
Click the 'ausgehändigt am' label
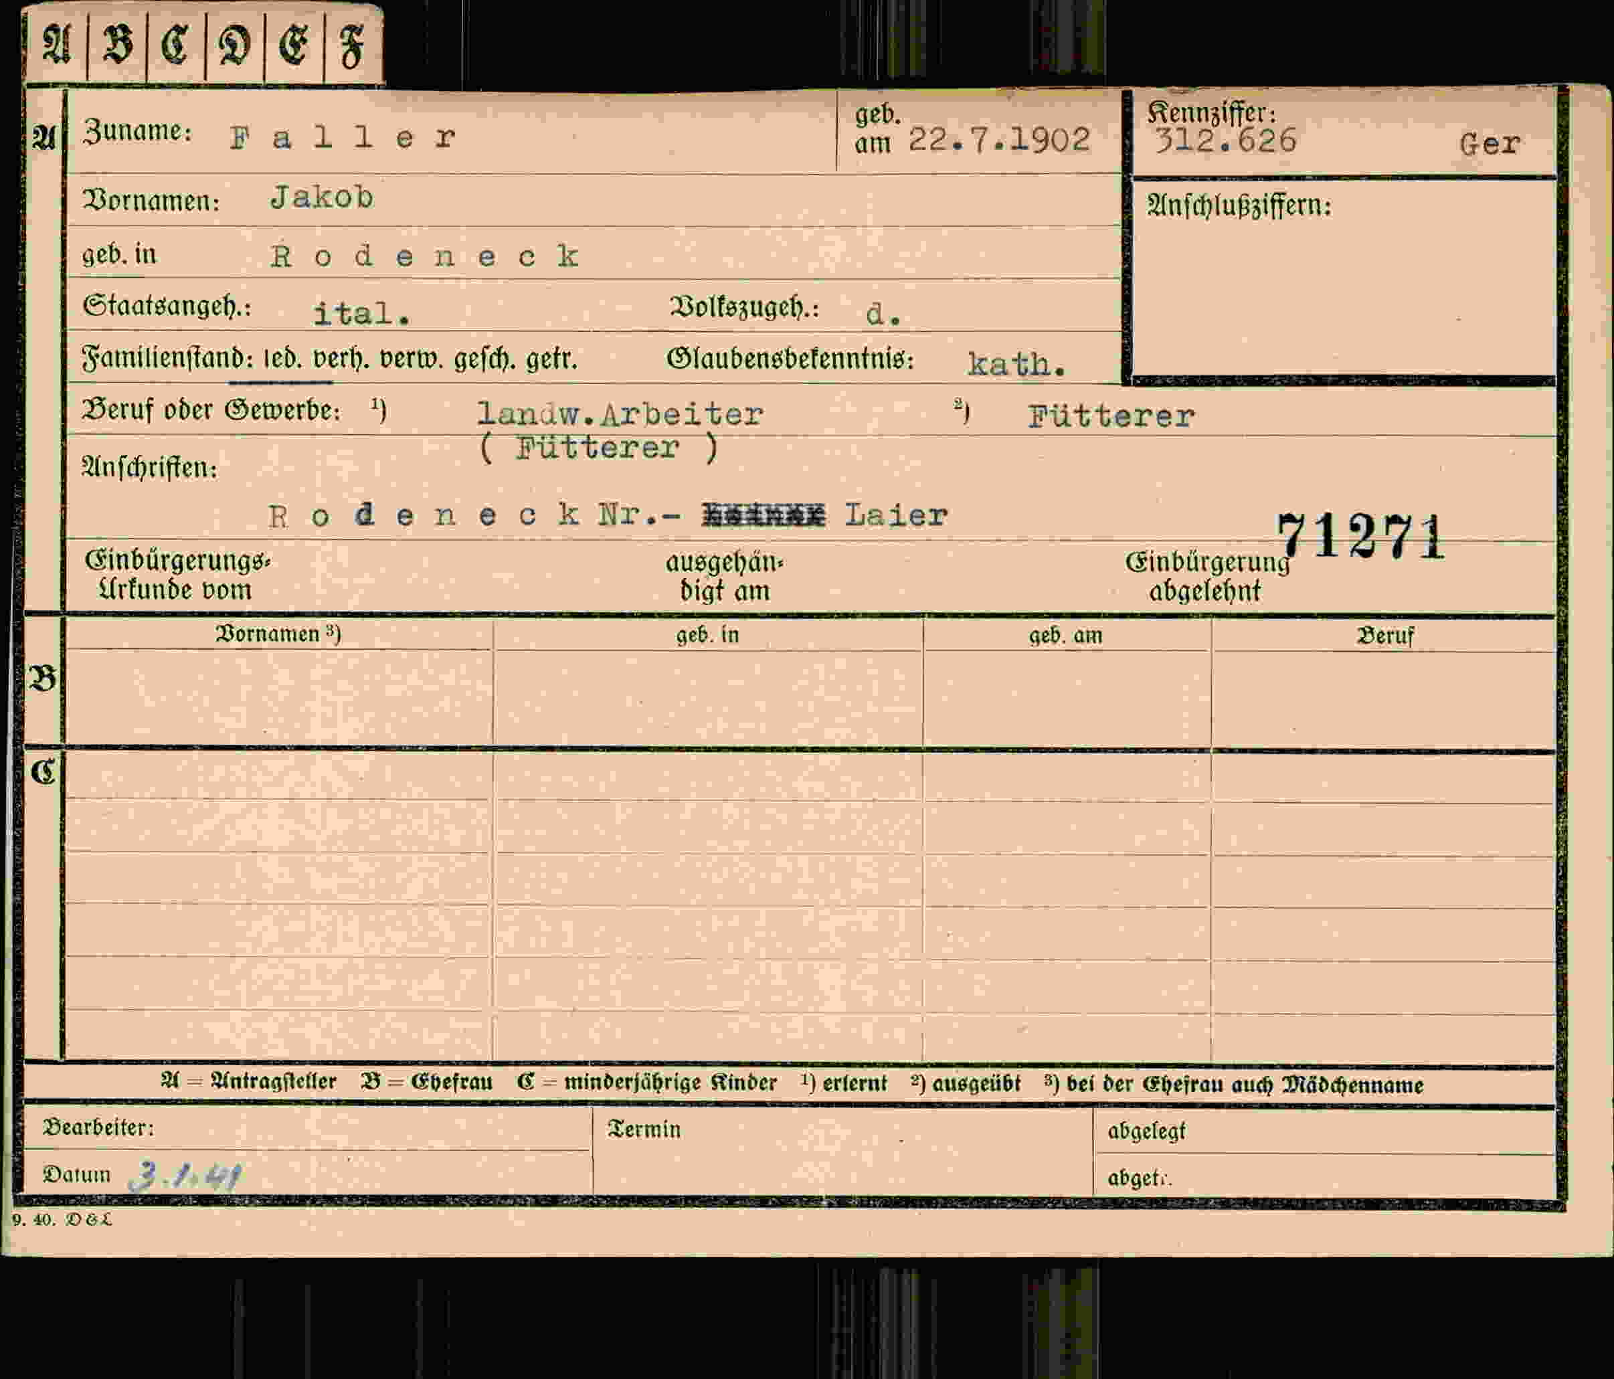[725, 577]
